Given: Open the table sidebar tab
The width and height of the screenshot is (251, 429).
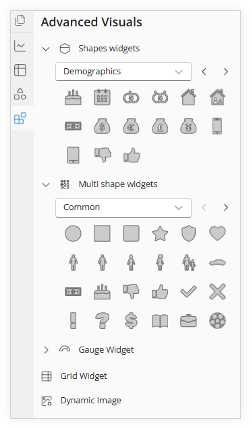Looking at the screenshot, I should tap(20, 70).
